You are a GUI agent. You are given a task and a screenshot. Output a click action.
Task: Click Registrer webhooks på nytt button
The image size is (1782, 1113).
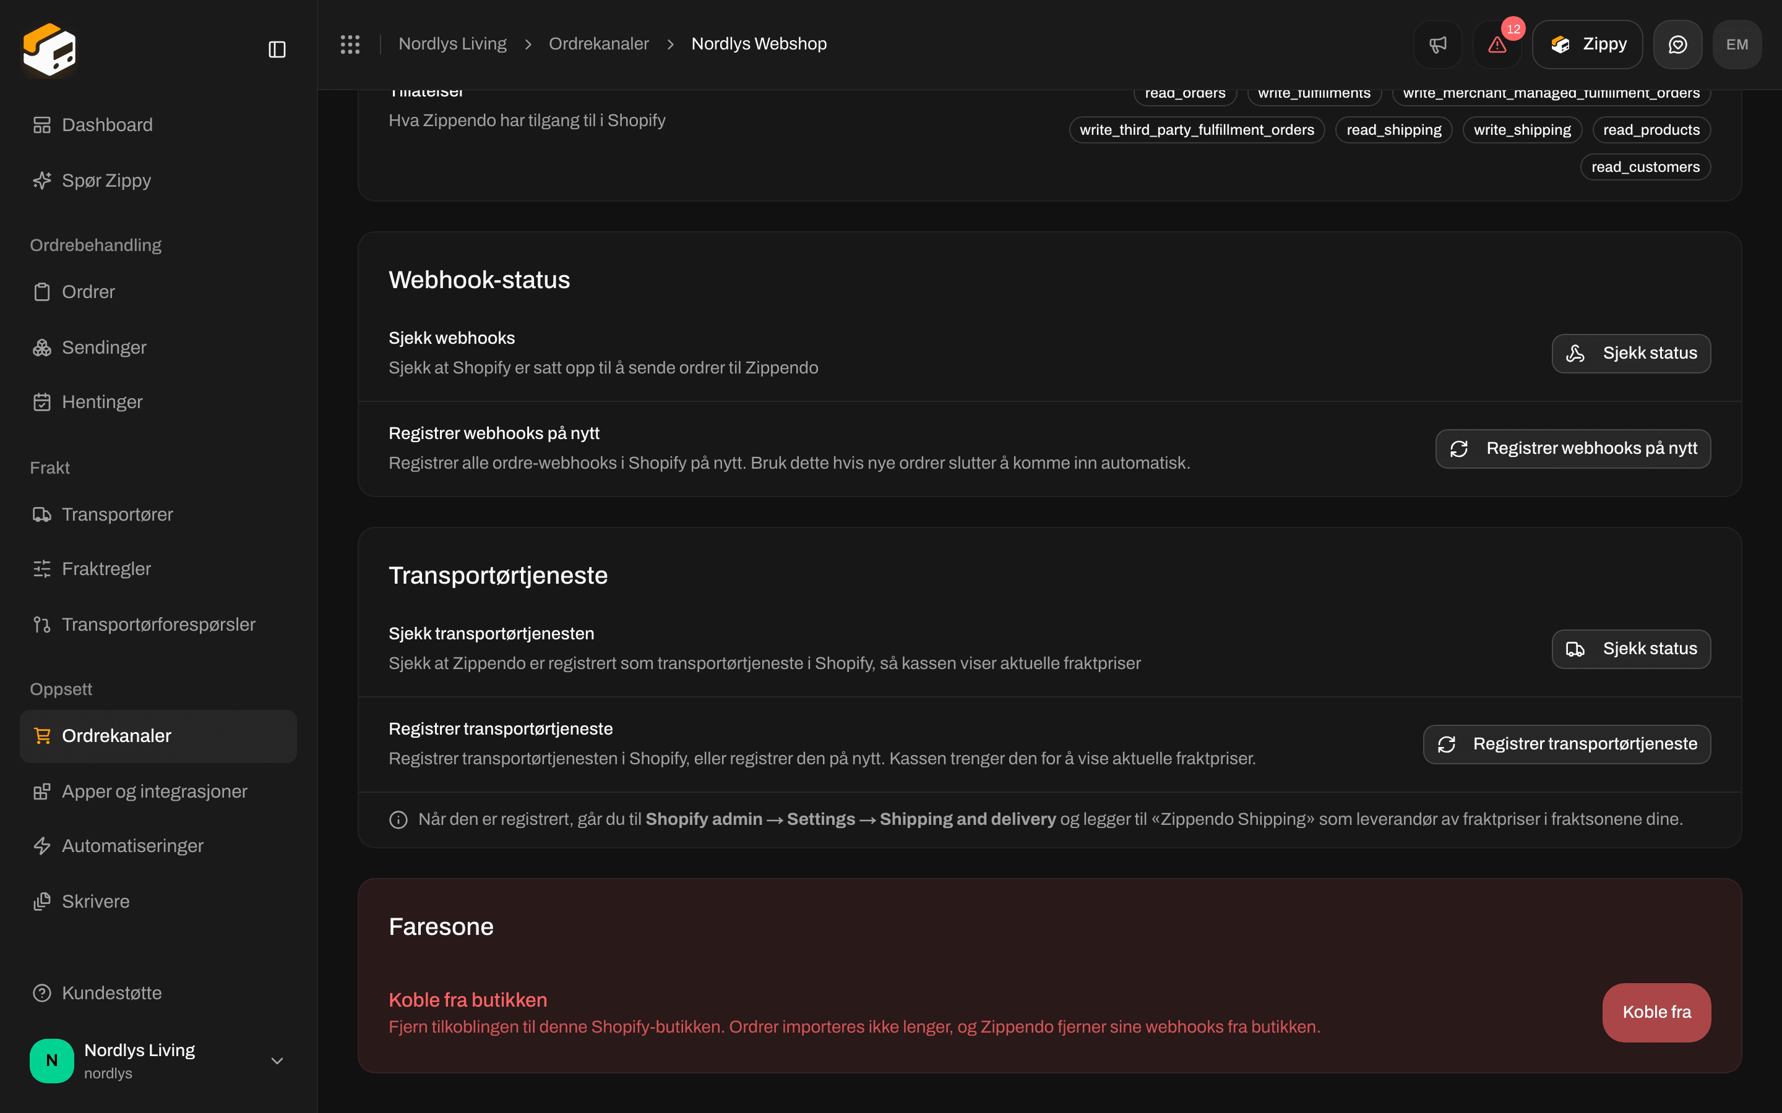point(1573,448)
